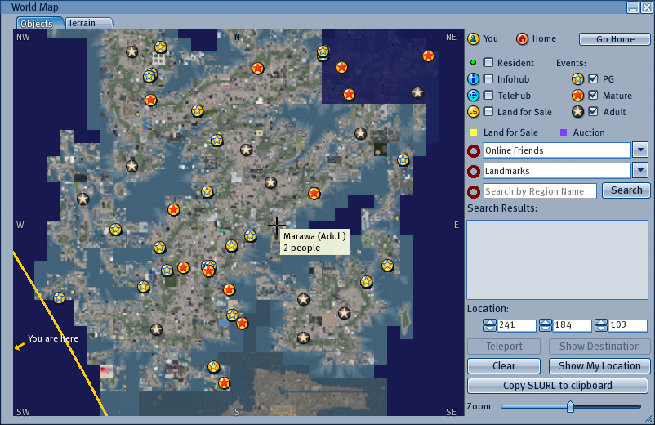Click the location field showing 184
This screenshot has height=425, width=655.
coord(572,325)
